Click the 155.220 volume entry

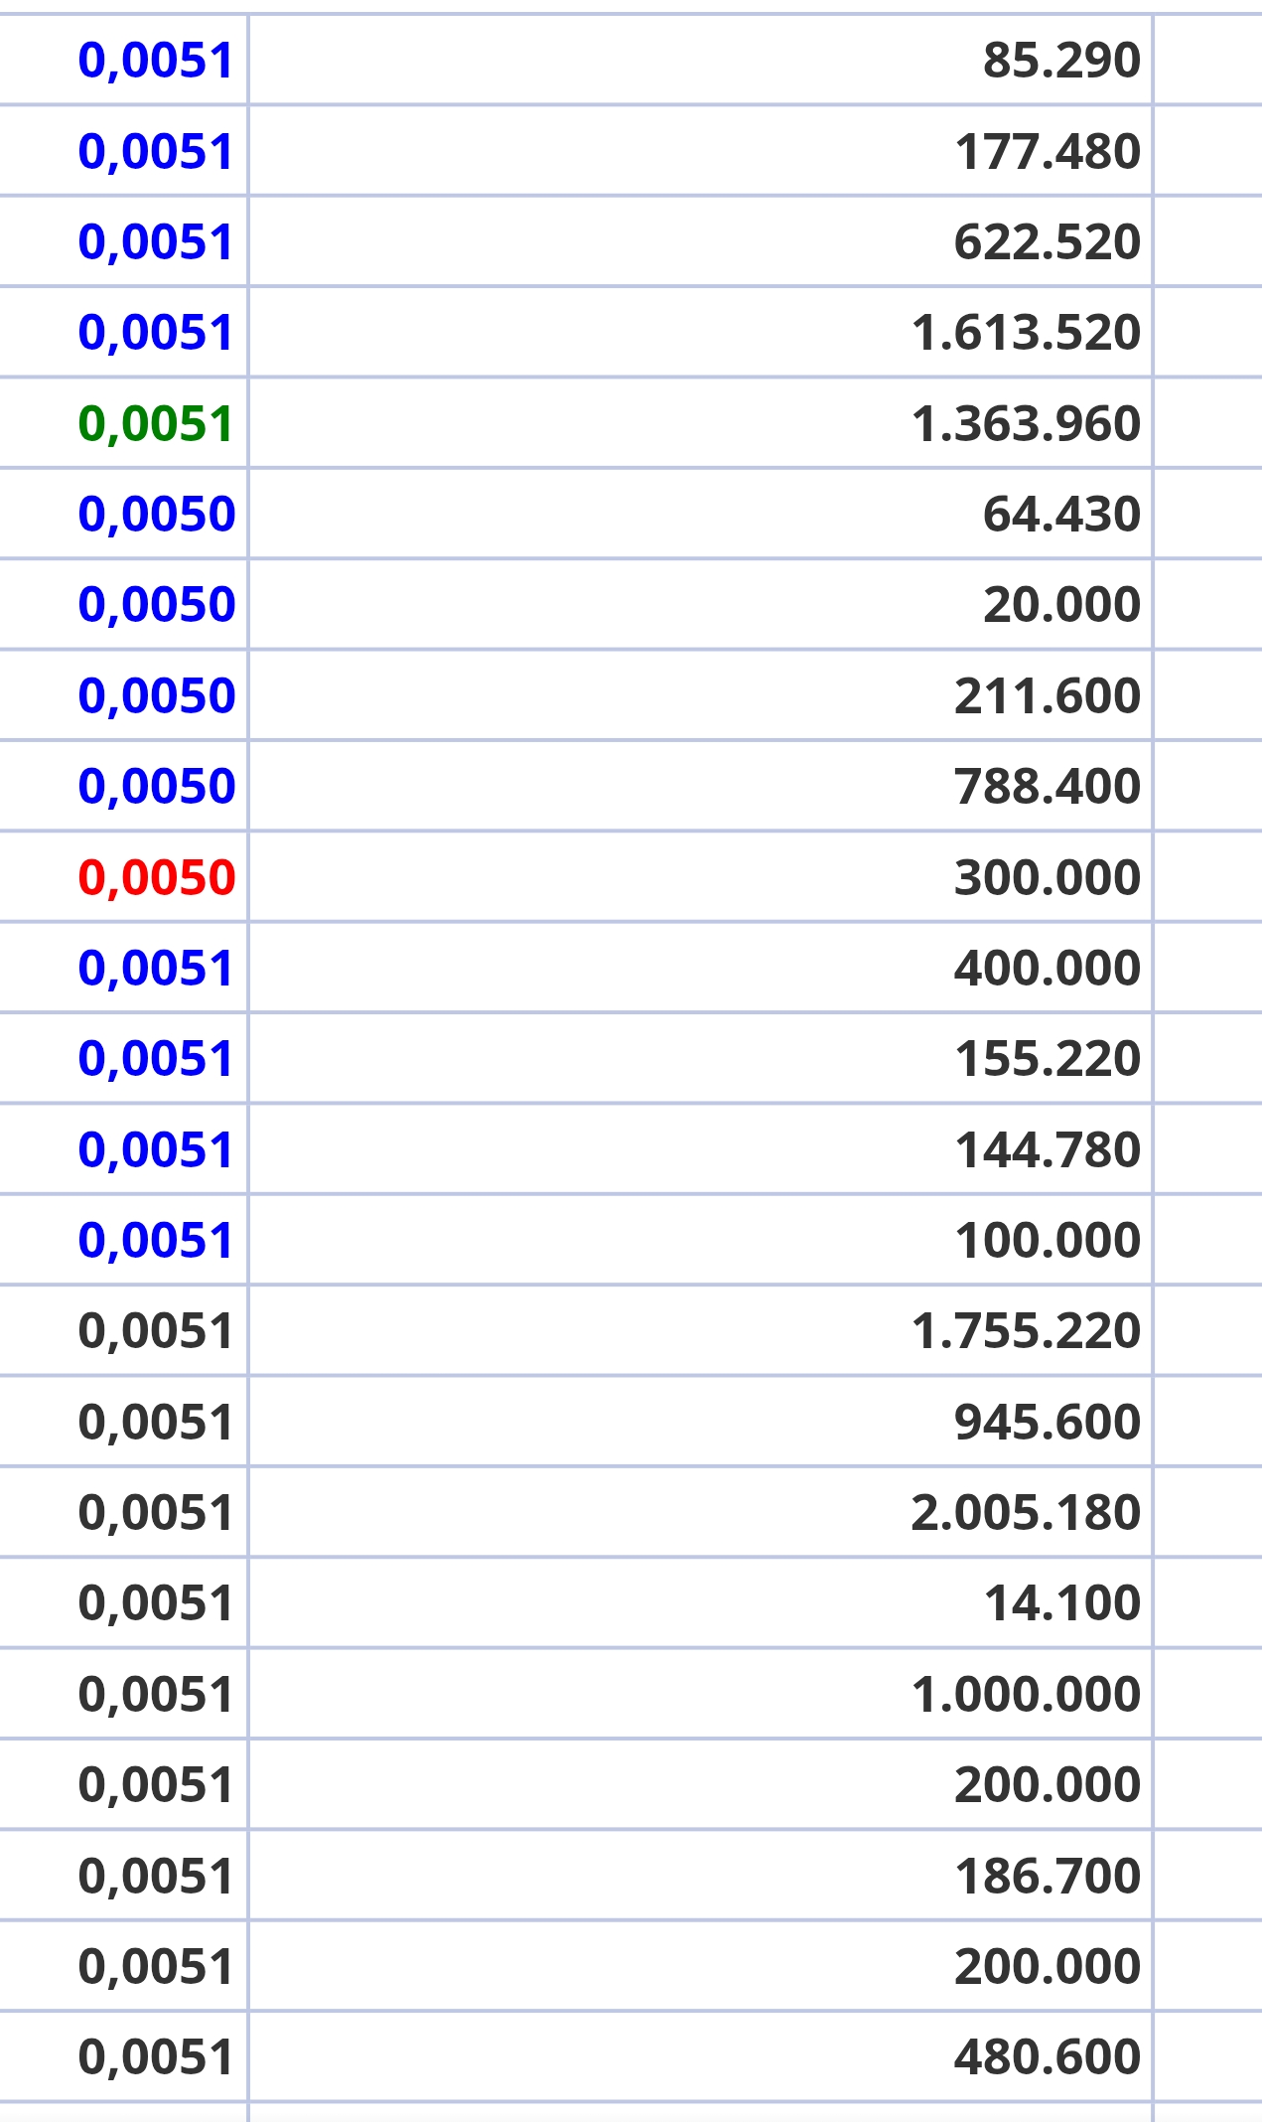point(1047,1059)
